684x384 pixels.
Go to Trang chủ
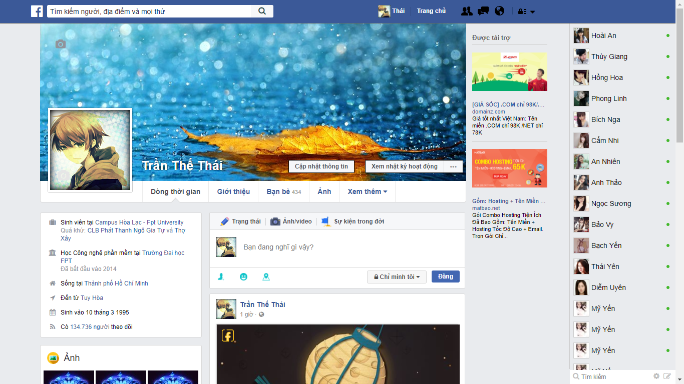tap(431, 11)
